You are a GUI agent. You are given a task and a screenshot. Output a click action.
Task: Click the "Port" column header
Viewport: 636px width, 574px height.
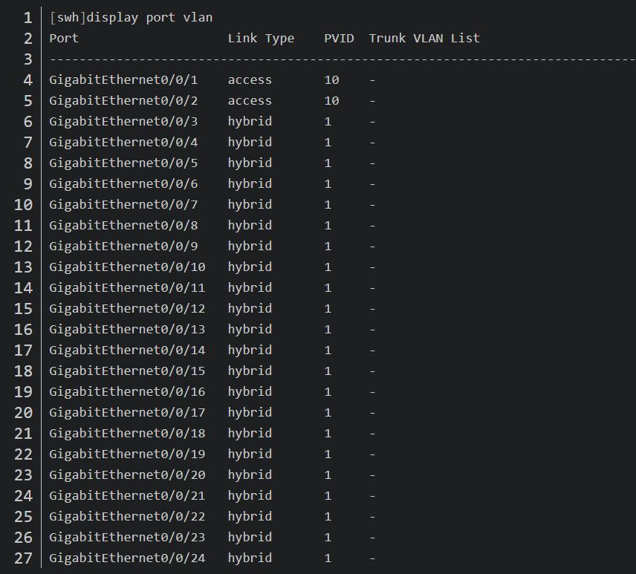(64, 38)
